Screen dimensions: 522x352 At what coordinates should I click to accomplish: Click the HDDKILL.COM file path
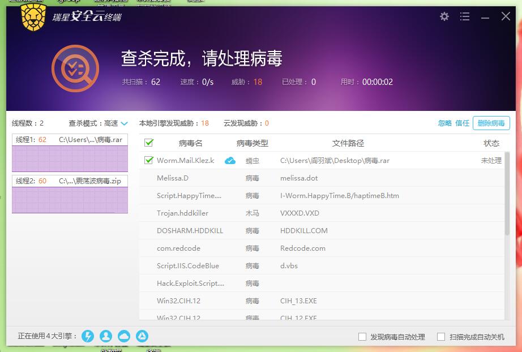pyautogui.click(x=304, y=230)
